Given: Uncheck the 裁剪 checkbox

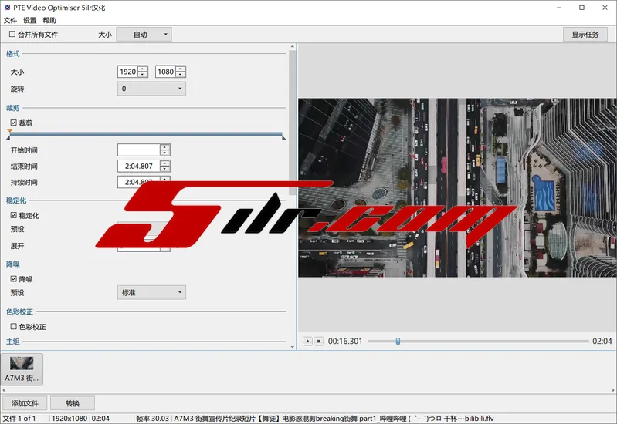Looking at the screenshot, I should point(13,123).
